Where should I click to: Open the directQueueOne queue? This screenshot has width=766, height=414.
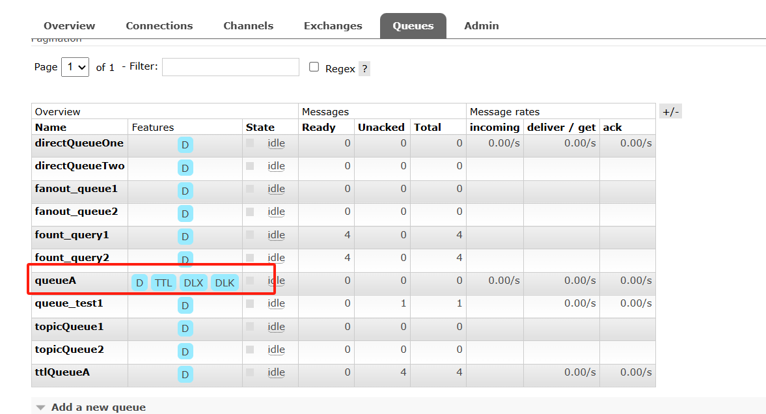pyautogui.click(x=79, y=143)
